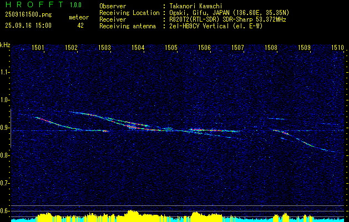Click the 1506 time marker
Viewport: 349px width, 222px height.
point(204,47)
